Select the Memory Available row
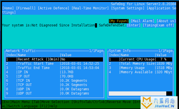179x109 pixels. (x=141, y=72)
